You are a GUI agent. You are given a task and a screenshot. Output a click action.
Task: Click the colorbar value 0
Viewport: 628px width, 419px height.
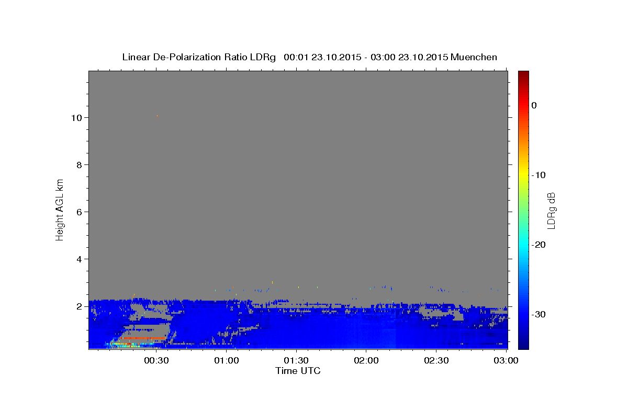tap(534, 105)
